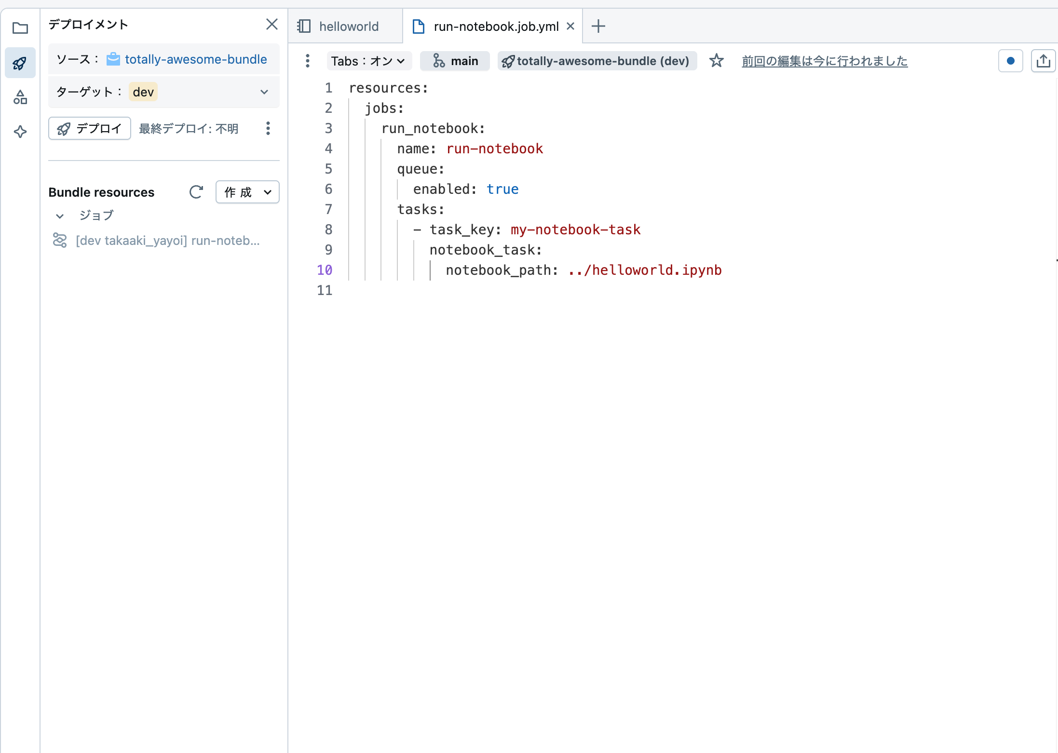1058x753 pixels.
Task: Switch to the helloworld tab
Action: click(x=349, y=26)
